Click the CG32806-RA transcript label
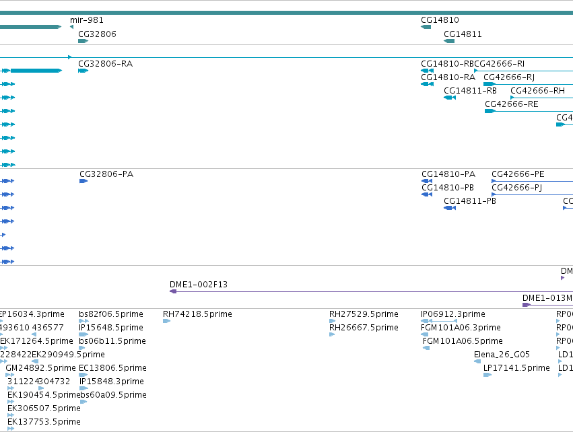This screenshot has width=573, height=432. coord(106,64)
